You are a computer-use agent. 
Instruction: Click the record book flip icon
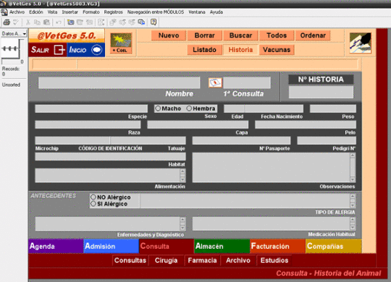(11, 48)
